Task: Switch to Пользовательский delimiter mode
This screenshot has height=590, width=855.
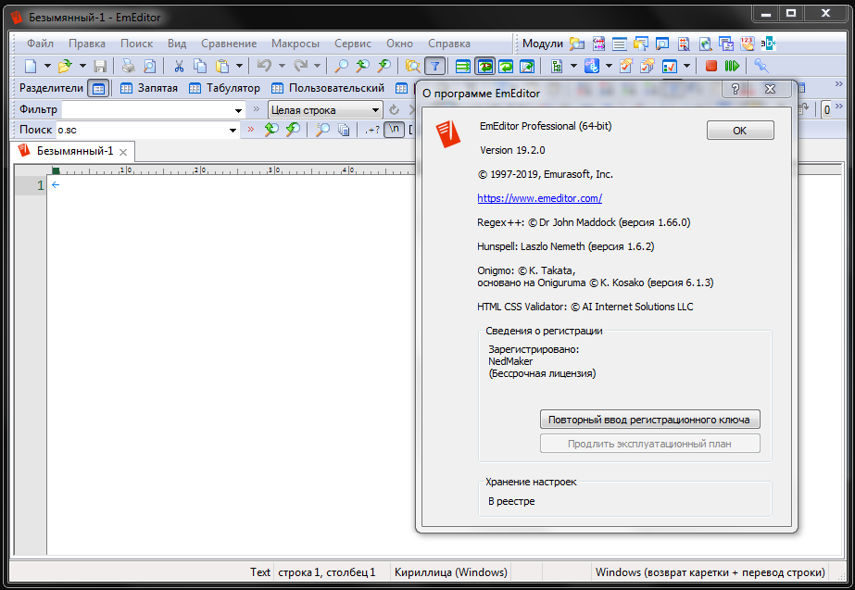Action: 328,88
